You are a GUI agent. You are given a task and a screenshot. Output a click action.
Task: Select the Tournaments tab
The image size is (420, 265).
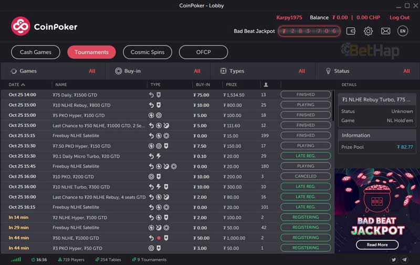pos(91,52)
